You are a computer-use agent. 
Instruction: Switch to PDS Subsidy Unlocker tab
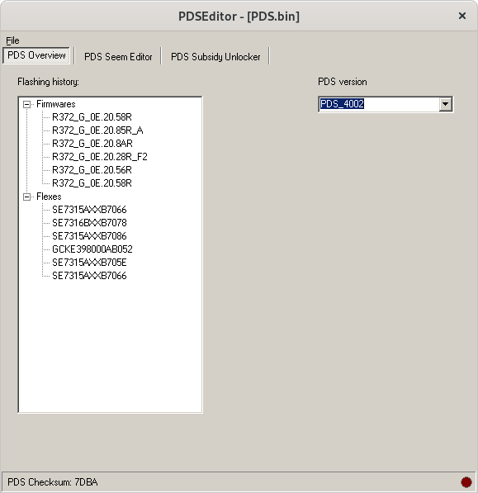coord(215,57)
